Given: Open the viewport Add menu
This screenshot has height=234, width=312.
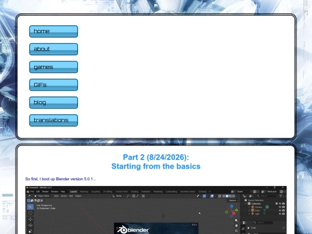Looking at the screenshot, I should tap(71, 196).
